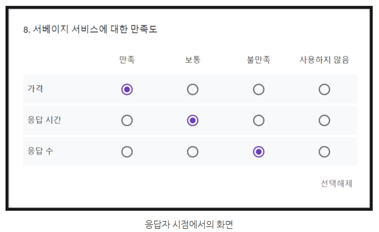Image resolution: width=379 pixels, height=232 pixels.
Task: Select 만족 for the 응답 시간 row
Action: [127, 120]
